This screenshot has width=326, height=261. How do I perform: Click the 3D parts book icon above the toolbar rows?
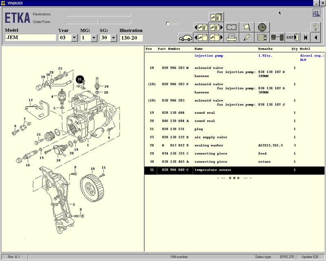pyautogui.click(x=216, y=17)
